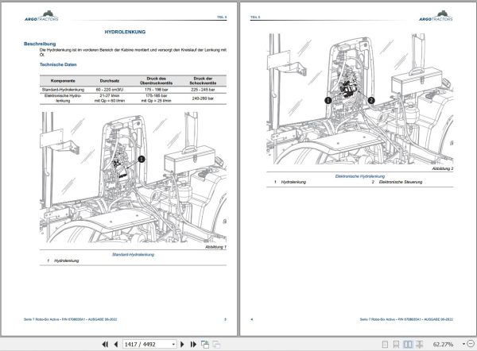The width and height of the screenshot is (477, 351).
Task: Click the Standard-Hydrolenkung figure caption
Action: 134,255
